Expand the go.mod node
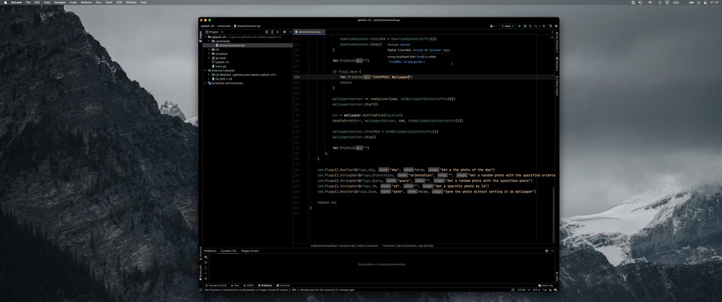The image size is (722, 302). [209, 58]
